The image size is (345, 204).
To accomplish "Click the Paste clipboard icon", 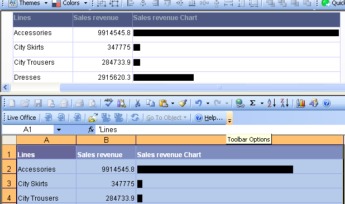I will tap(164, 103).
